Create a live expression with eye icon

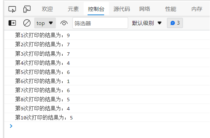[64, 23]
